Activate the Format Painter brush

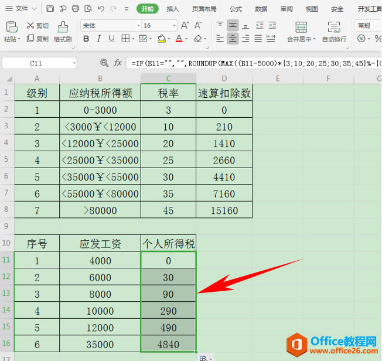(x=63, y=27)
